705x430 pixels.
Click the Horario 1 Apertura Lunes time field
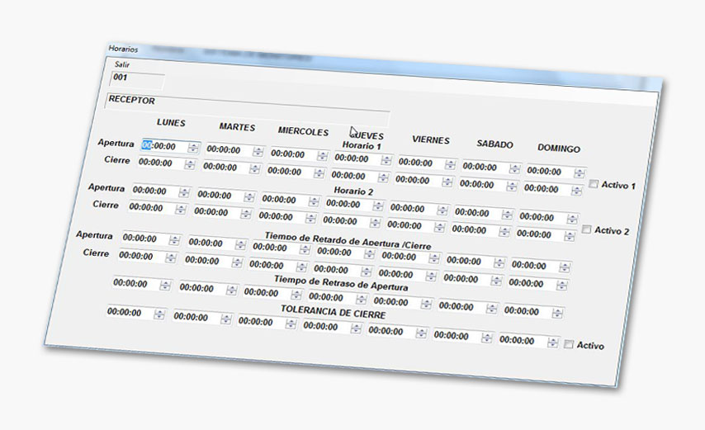click(163, 146)
